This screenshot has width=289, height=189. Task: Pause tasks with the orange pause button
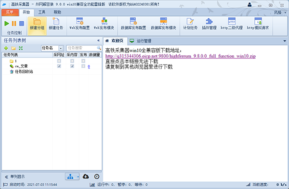coord(14,24)
